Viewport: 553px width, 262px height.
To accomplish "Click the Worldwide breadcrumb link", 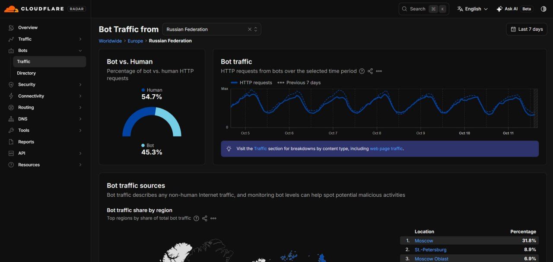I will pos(110,41).
